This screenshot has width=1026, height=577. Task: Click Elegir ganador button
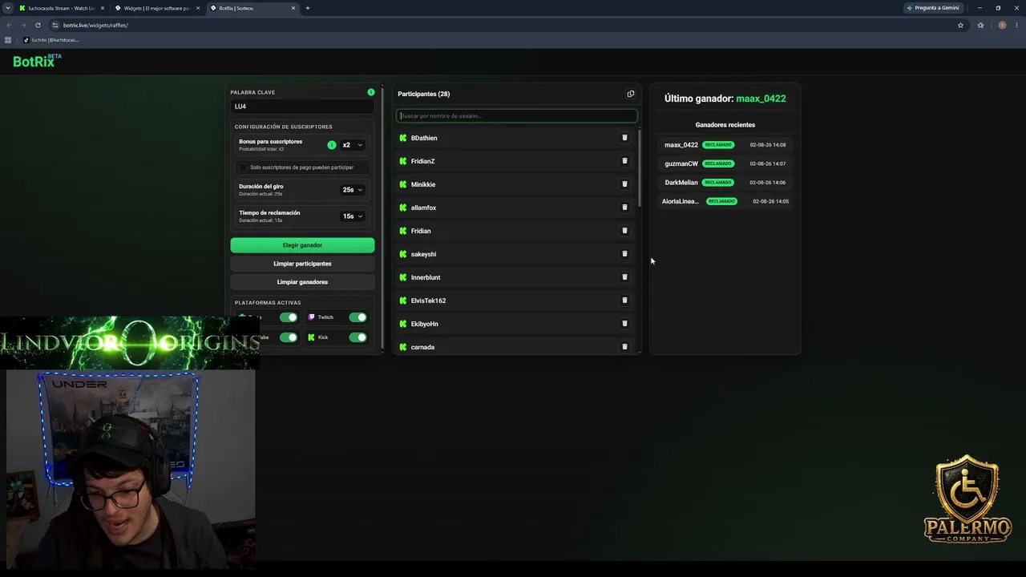[x=302, y=245]
